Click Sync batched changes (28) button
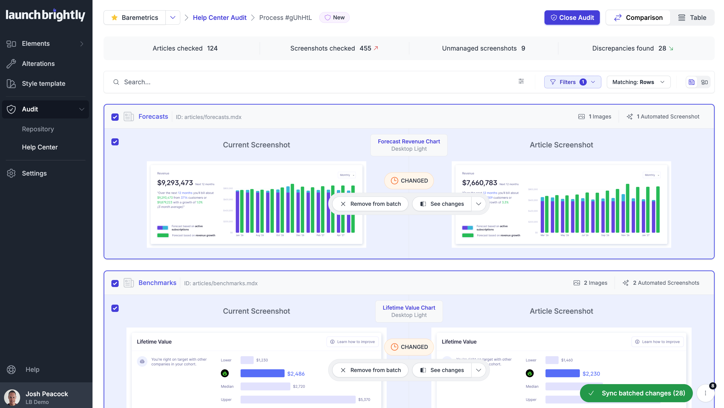Image resolution: width=724 pixels, height=408 pixels. [636, 393]
